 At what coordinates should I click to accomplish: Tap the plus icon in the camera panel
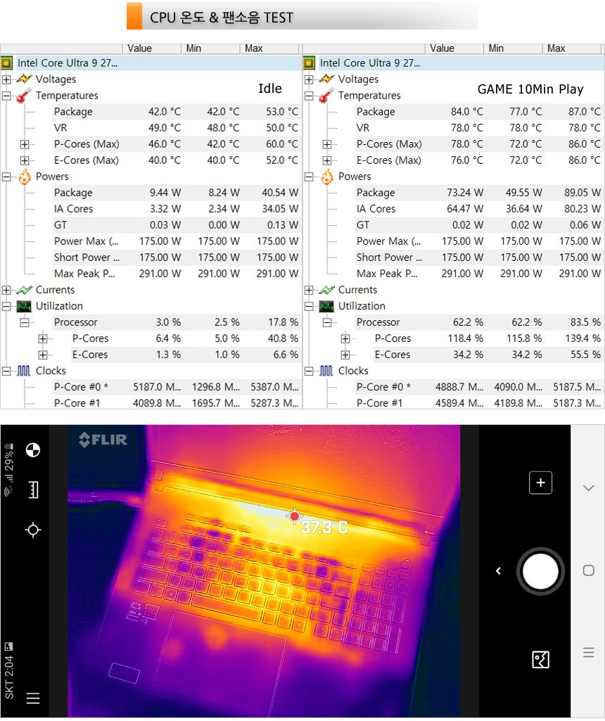pyautogui.click(x=540, y=483)
